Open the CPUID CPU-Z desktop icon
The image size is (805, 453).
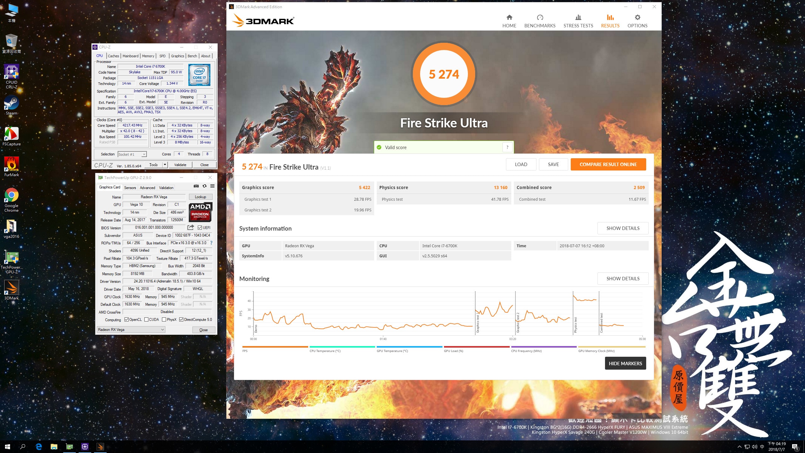coord(12,76)
